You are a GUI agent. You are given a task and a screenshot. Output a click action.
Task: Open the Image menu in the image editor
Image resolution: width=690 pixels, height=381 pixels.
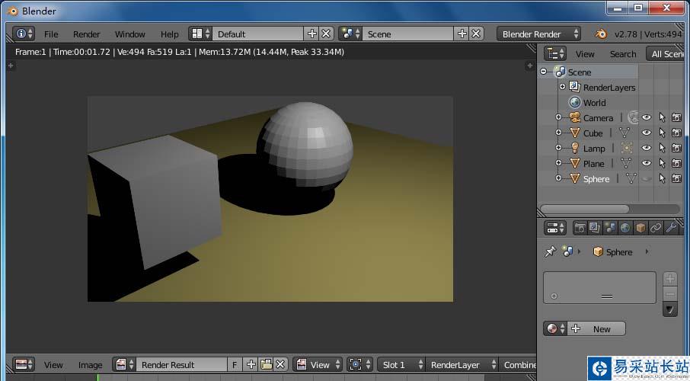(x=90, y=365)
